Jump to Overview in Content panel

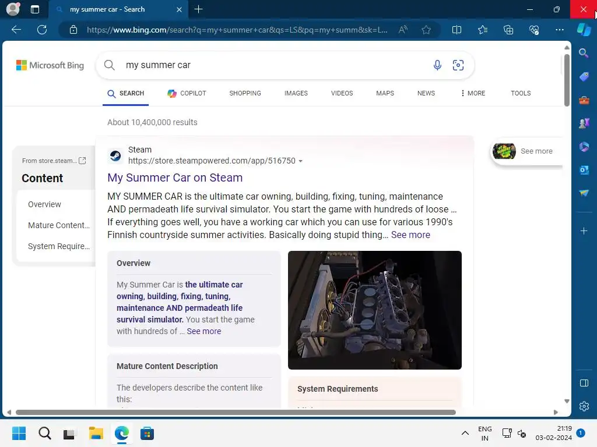44,204
